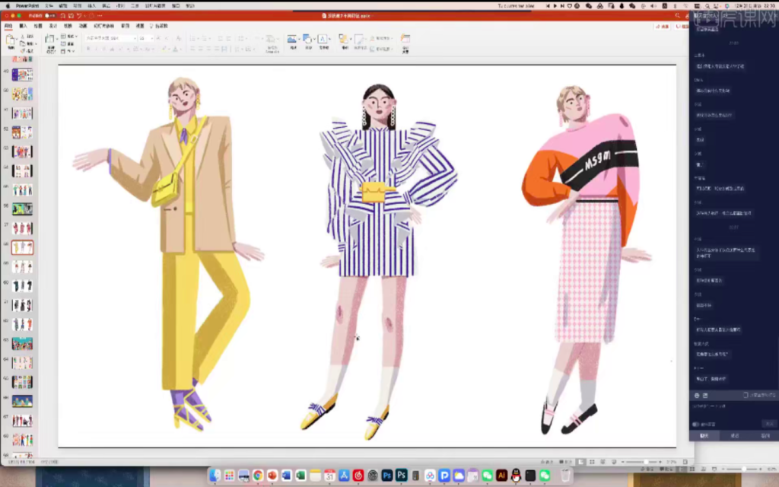The height and width of the screenshot is (487, 779).
Task: Toggle the AutoSave switch in title bar
Action: [x=49, y=15]
